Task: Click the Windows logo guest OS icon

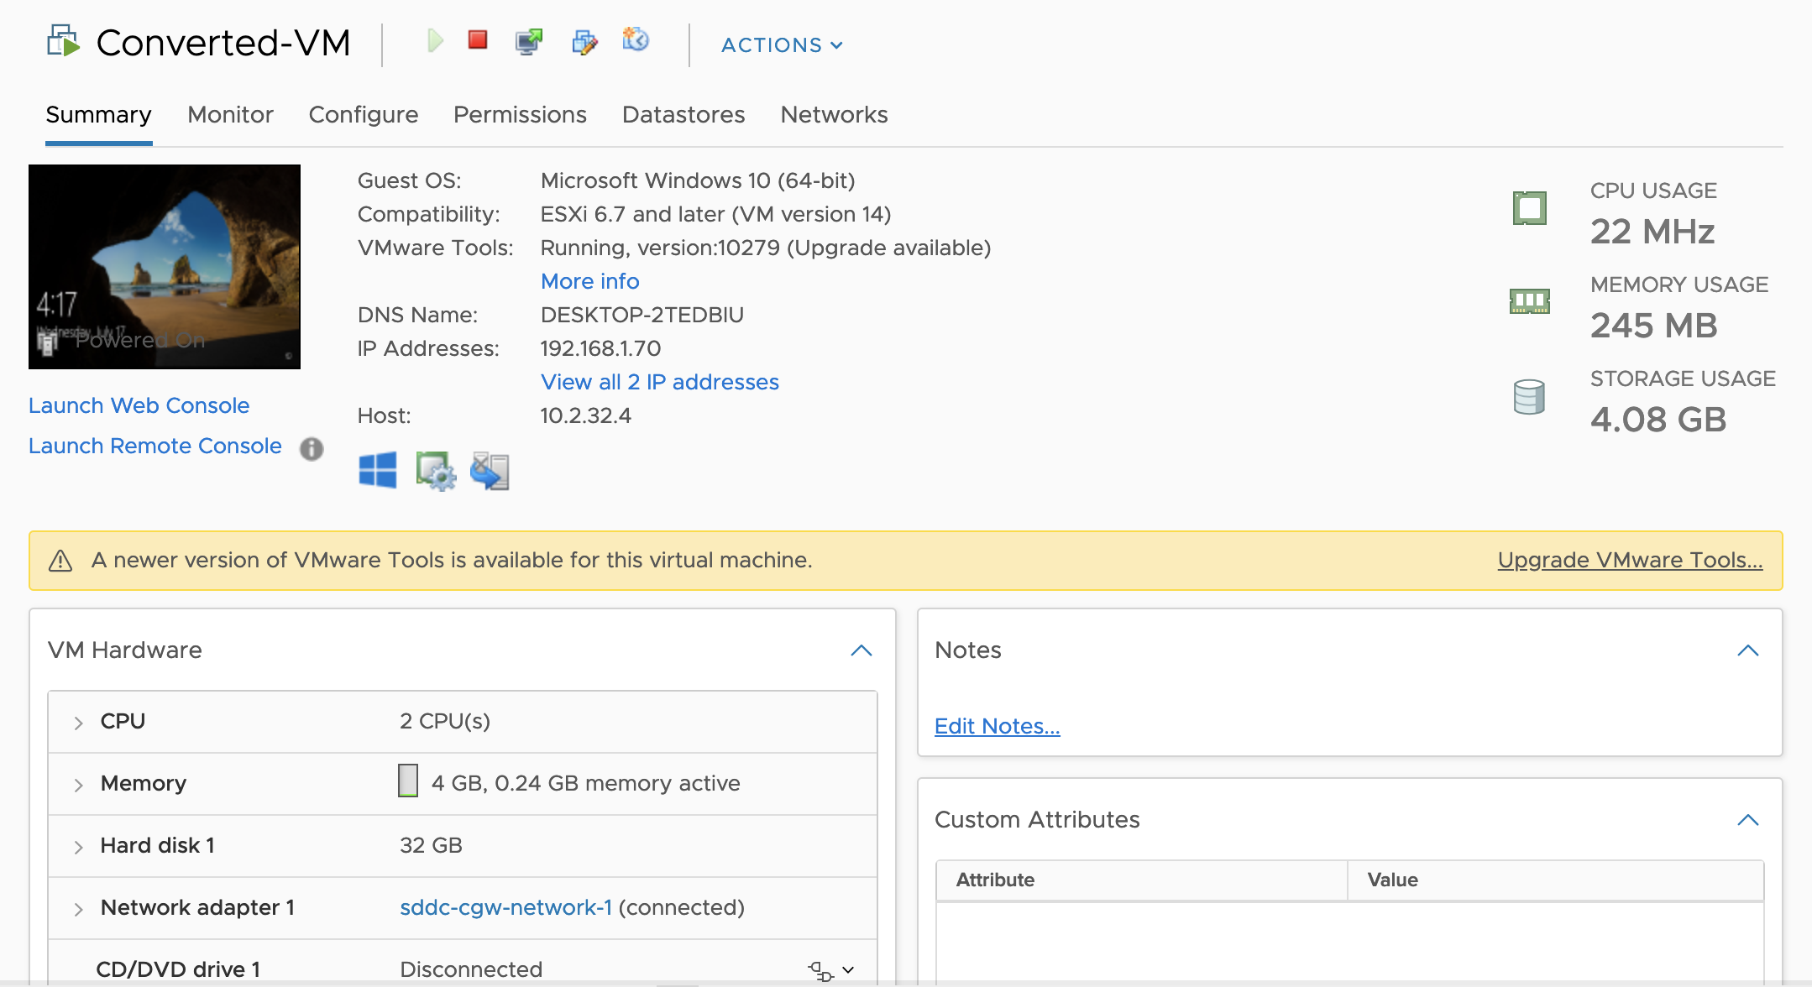Action: tap(378, 470)
